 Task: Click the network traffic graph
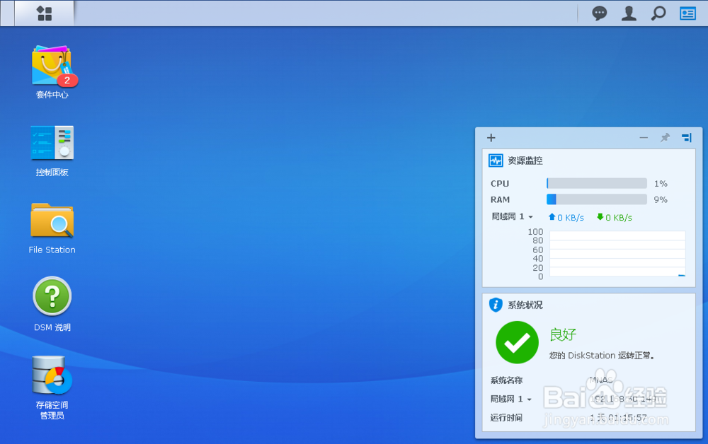coord(617,254)
